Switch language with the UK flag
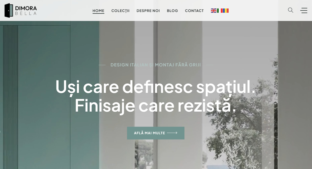The width and height of the screenshot is (312, 169). (x=214, y=10)
